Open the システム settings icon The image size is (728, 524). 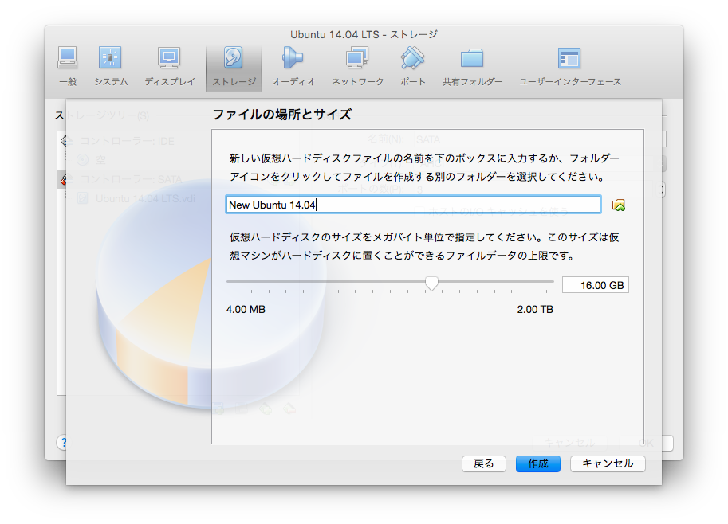pyautogui.click(x=111, y=67)
